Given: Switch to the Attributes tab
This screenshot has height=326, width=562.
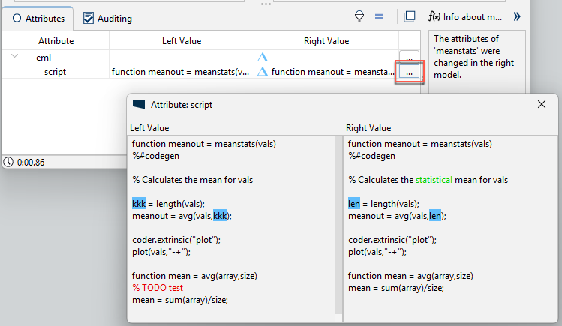Looking at the screenshot, I should [38, 18].
